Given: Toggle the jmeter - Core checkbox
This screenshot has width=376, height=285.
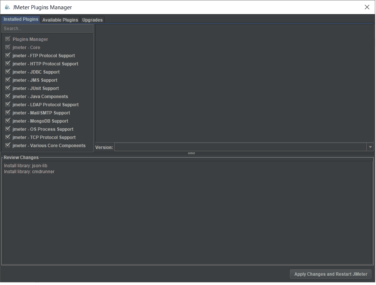Looking at the screenshot, I should pos(8,47).
